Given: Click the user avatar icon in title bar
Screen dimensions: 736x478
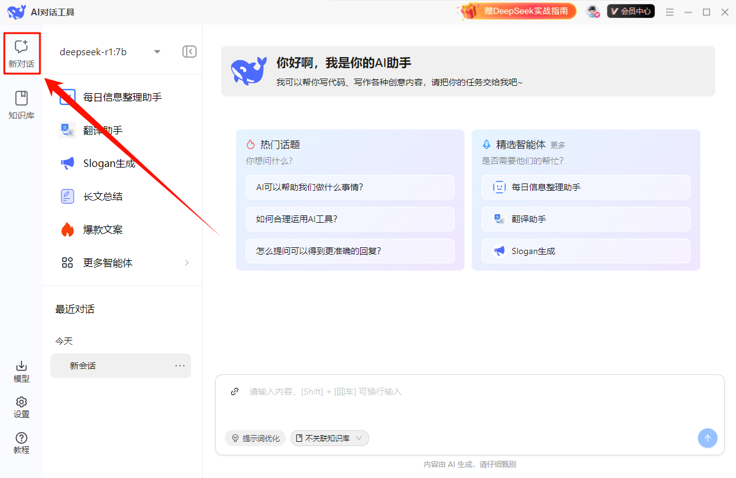Looking at the screenshot, I should pyautogui.click(x=592, y=12).
